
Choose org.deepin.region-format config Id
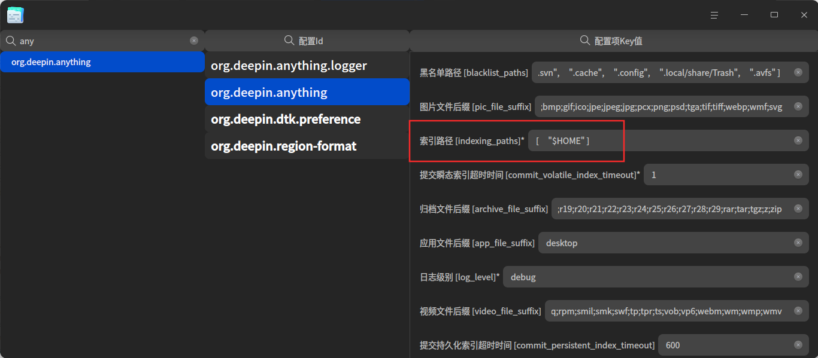click(x=307, y=146)
